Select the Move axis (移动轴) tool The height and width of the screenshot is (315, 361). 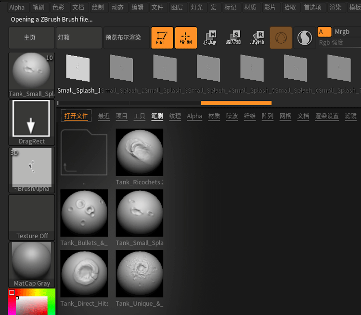point(210,37)
